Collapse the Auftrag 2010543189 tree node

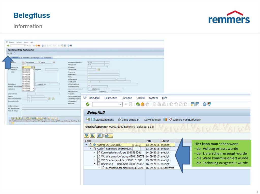pos(86,145)
